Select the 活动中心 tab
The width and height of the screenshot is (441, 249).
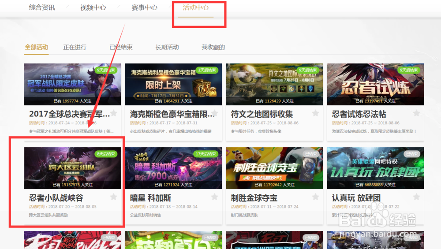coord(196,7)
